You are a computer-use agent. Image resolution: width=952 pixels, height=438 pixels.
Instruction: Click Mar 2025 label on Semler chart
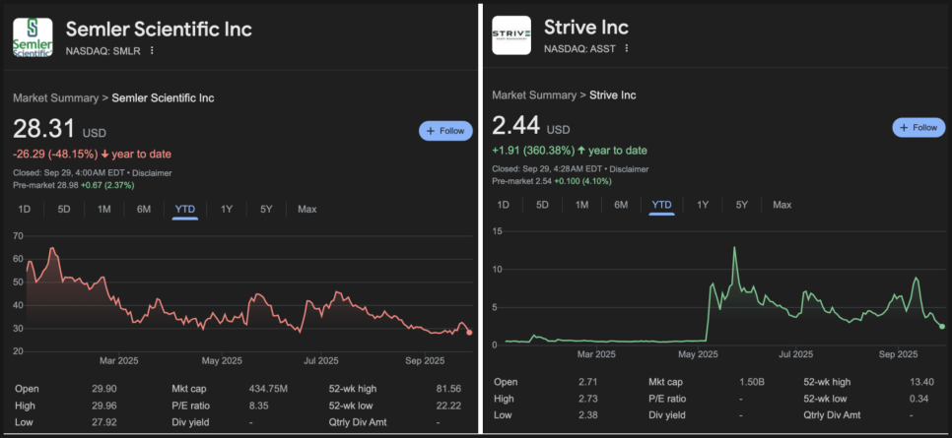tap(119, 360)
